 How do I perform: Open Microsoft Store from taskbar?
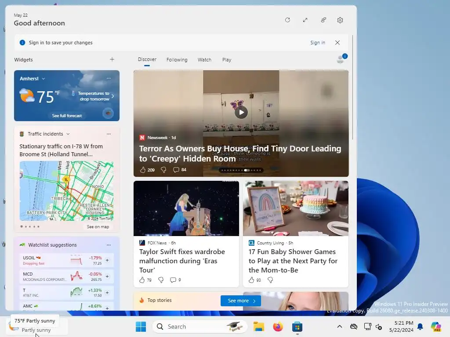point(298,326)
